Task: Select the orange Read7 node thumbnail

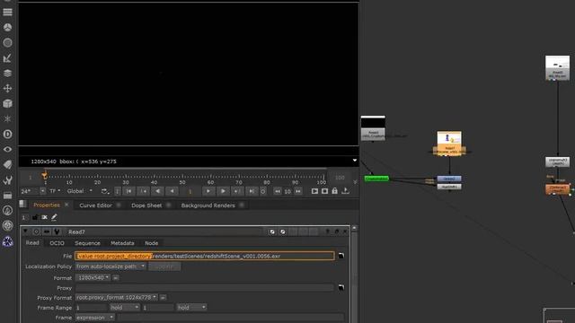Action: pyautogui.click(x=449, y=144)
